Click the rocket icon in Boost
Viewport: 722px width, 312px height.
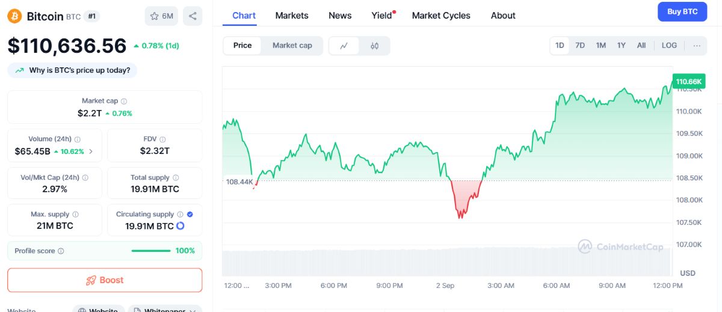click(91, 280)
